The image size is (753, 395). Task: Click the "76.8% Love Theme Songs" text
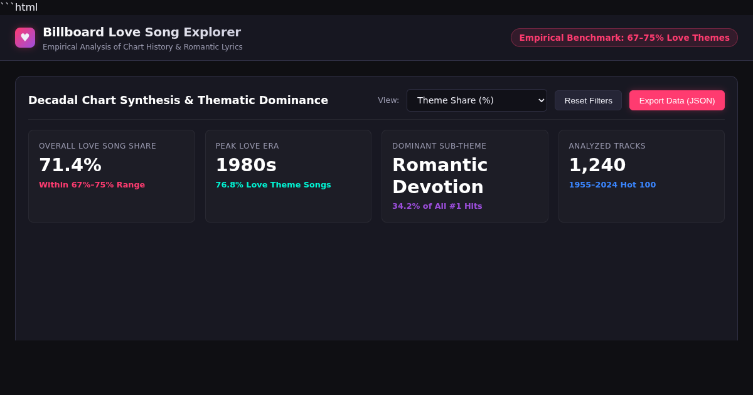click(x=273, y=185)
